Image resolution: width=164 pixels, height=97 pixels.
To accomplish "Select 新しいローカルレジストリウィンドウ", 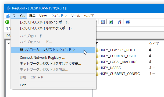I will coord(53,50).
